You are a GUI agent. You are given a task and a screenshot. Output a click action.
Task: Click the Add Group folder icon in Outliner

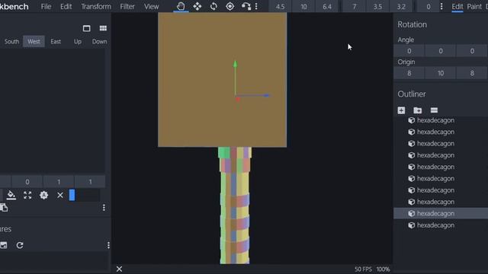coord(418,110)
